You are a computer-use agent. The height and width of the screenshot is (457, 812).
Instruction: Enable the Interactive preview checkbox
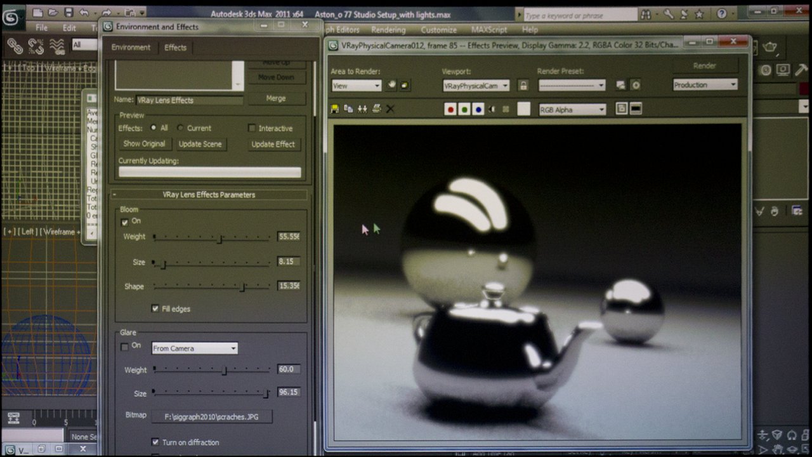click(x=252, y=128)
